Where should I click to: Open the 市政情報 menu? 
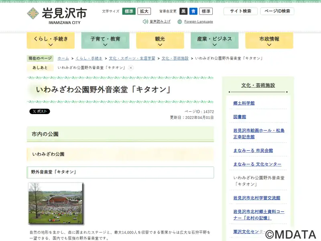(x=269, y=41)
